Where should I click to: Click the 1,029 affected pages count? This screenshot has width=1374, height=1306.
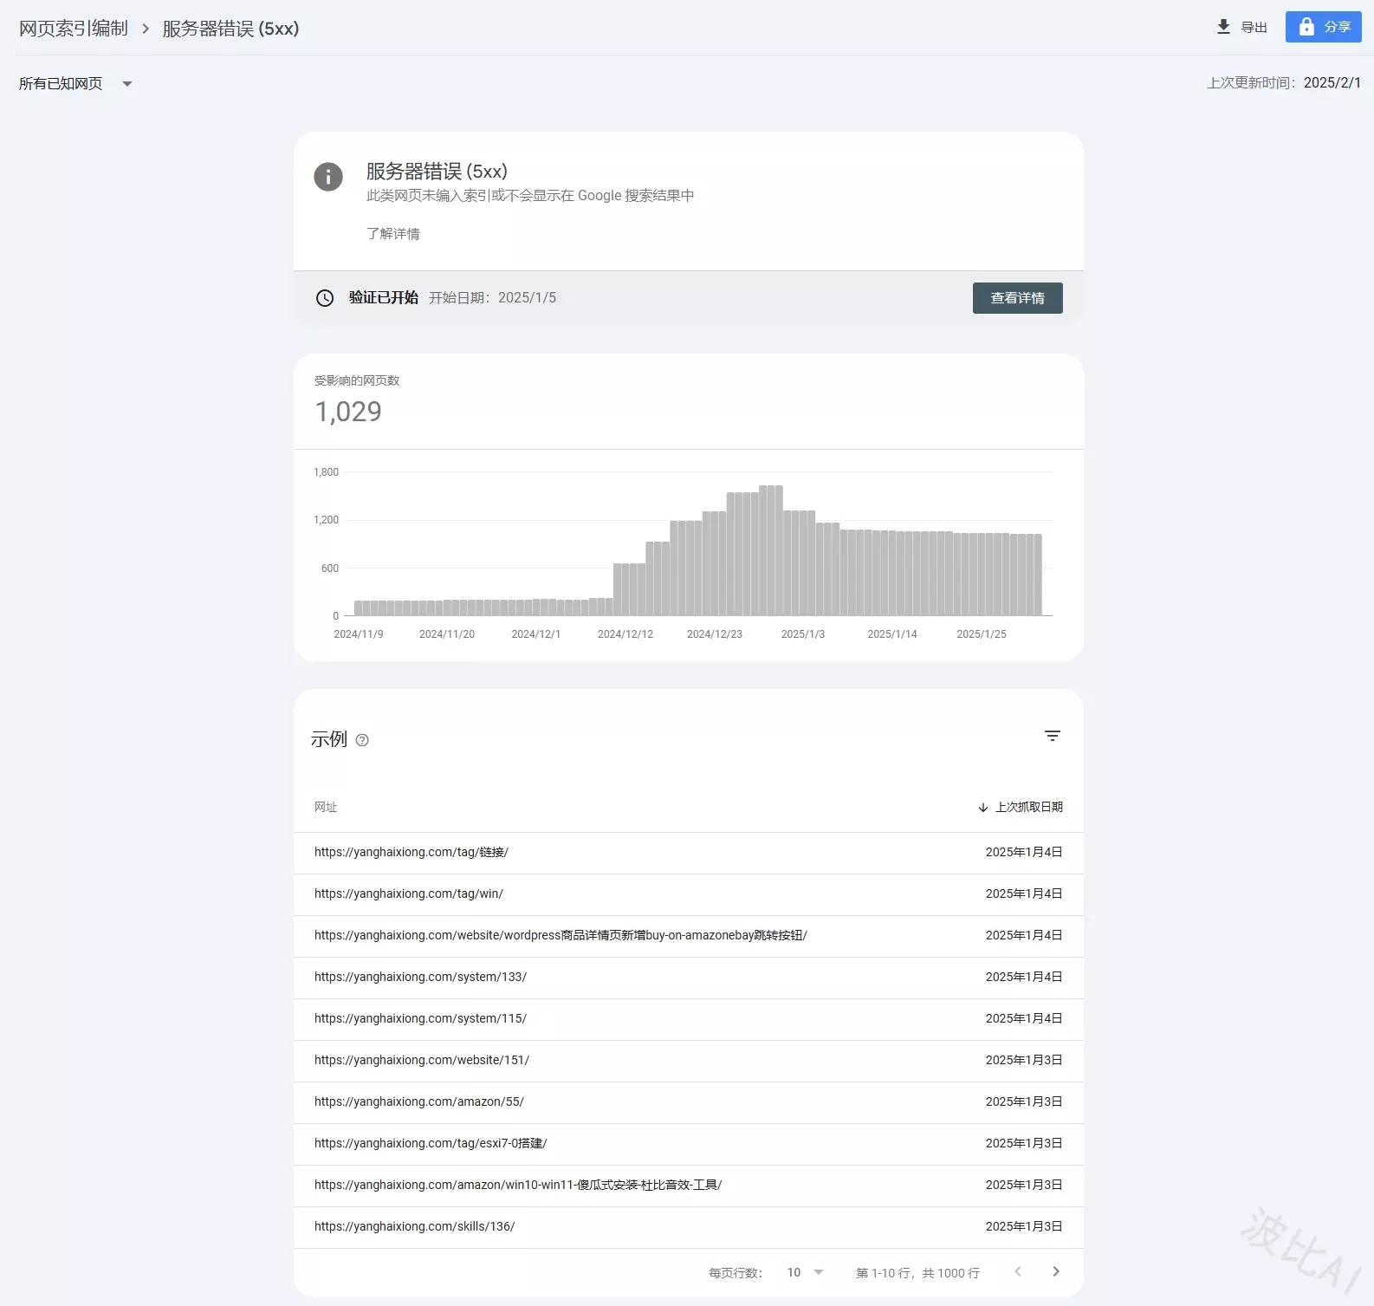coord(348,412)
